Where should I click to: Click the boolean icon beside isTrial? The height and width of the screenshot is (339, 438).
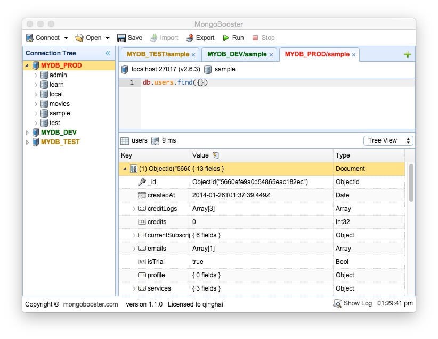click(x=142, y=262)
